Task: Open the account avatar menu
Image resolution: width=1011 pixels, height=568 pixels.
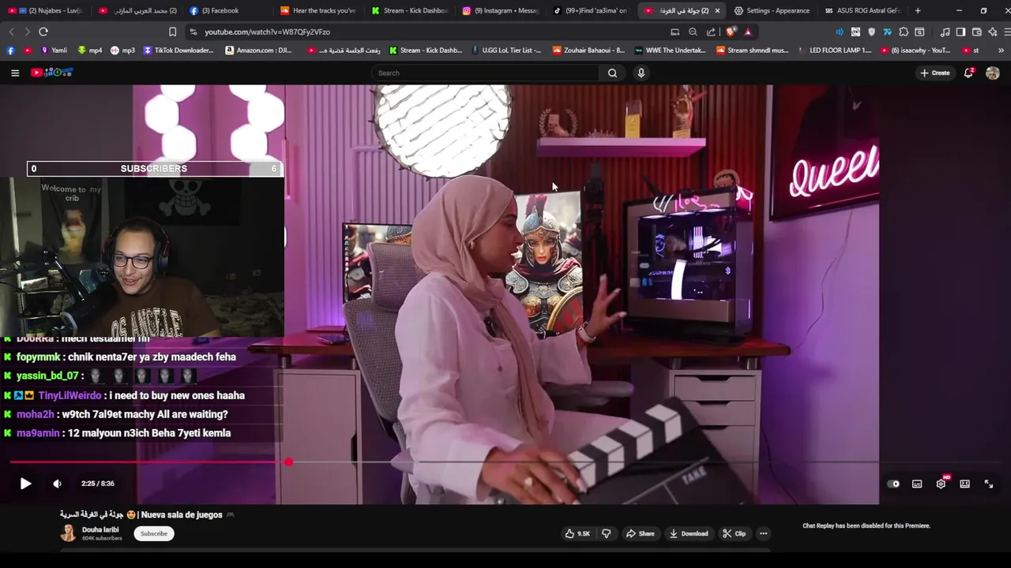Action: point(993,73)
